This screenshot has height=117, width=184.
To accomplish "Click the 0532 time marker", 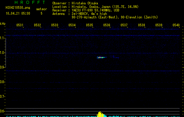I will point(37,25).
